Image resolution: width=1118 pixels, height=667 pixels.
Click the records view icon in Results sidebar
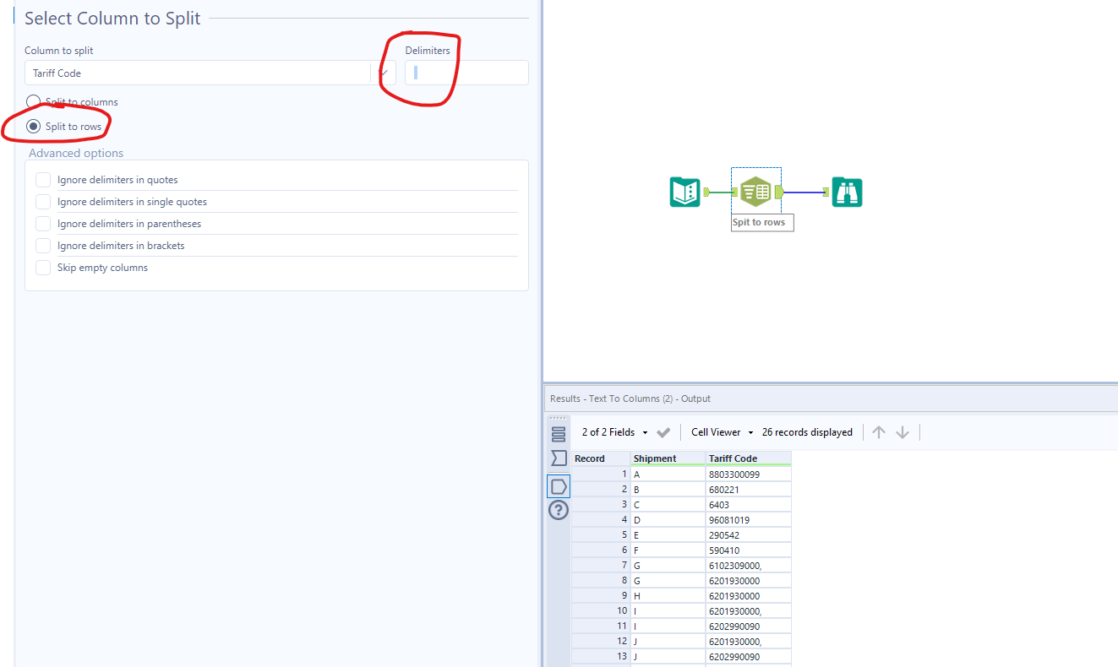pos(558,432)
